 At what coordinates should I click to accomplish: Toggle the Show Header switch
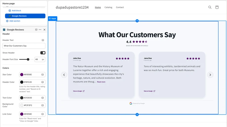pos(43,53)
